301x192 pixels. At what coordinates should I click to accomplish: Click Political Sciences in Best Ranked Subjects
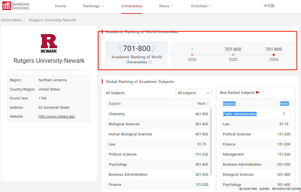click(237, 134)
